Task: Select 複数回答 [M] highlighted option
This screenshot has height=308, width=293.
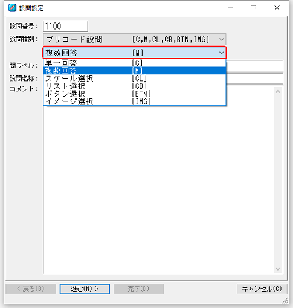Action: [x=135, y=71]
